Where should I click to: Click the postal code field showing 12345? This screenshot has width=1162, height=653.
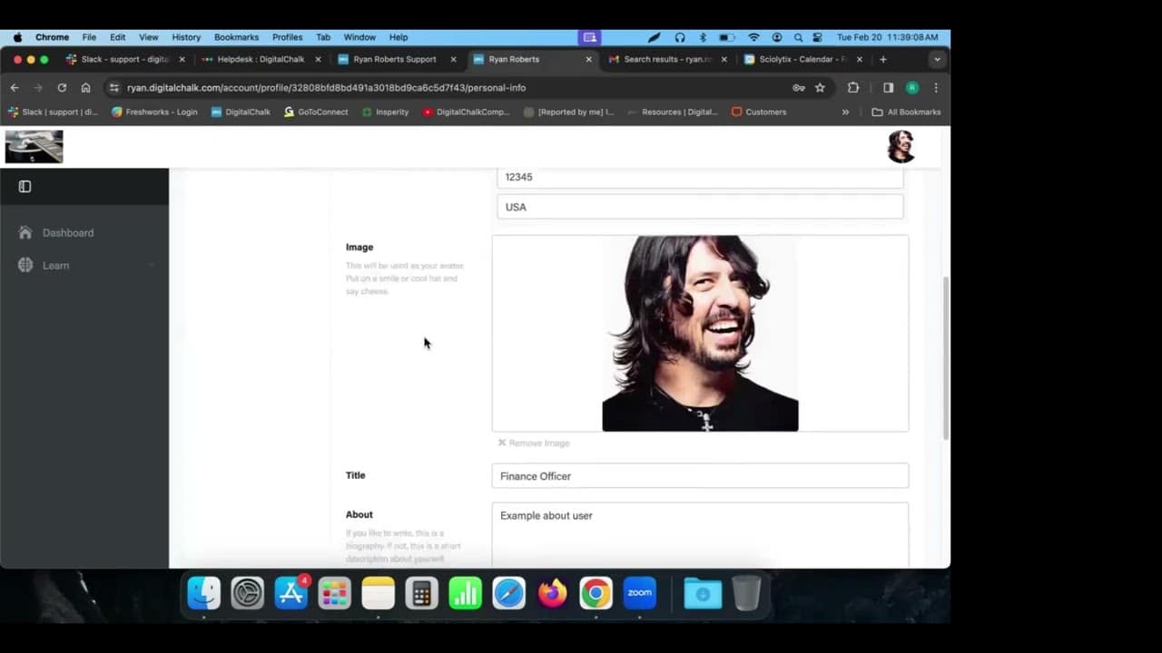click(700, 177)
